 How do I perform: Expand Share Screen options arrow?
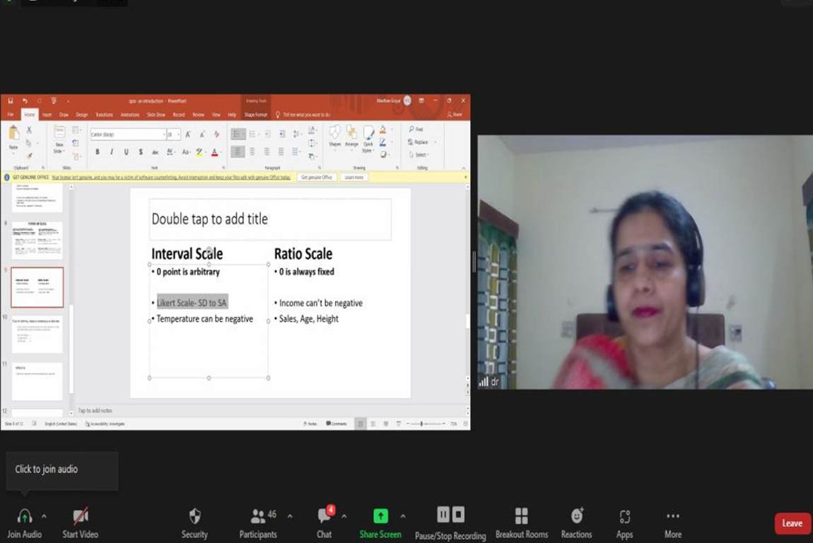tap(403, 516)
